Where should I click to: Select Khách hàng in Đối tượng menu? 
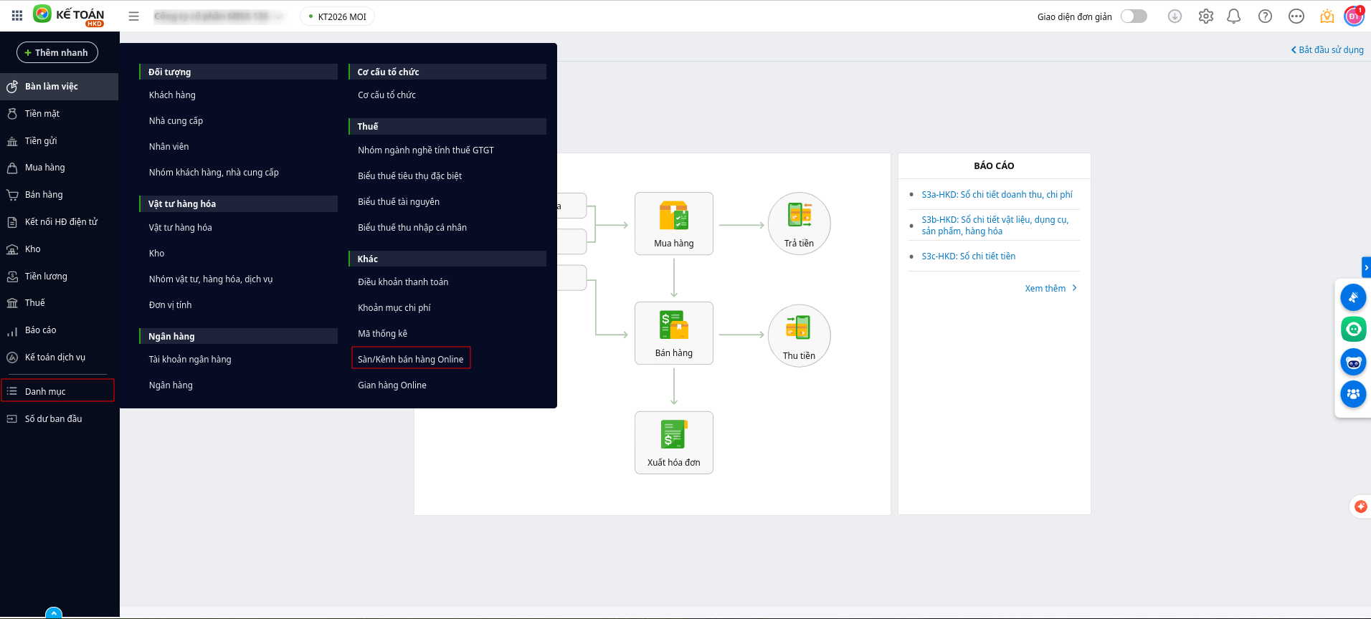coord(172,95)
